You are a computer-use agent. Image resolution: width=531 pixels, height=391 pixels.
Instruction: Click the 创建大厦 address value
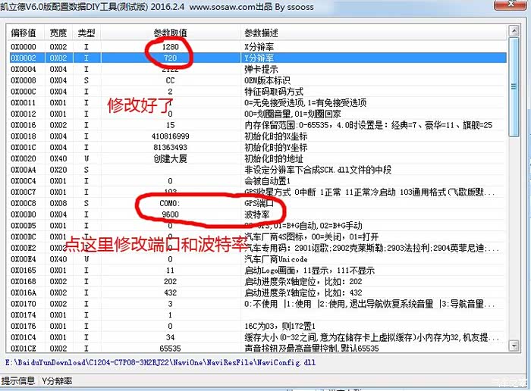point(170,158)
